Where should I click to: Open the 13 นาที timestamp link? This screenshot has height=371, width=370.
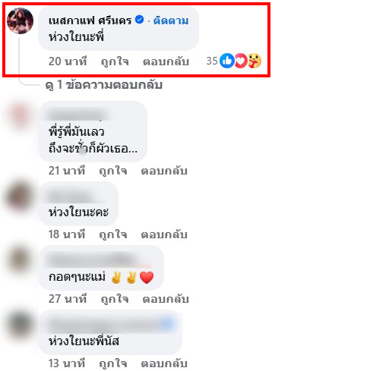pos(67,363)
